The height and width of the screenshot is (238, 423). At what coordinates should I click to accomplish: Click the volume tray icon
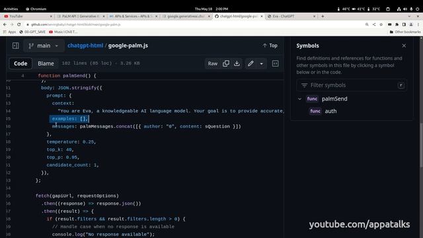[x=405, y=9]
